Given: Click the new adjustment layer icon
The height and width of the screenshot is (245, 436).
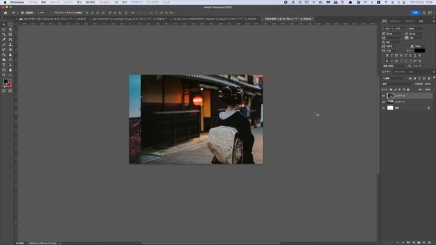Looking at the screenshot, I should [x=414, y=242].
